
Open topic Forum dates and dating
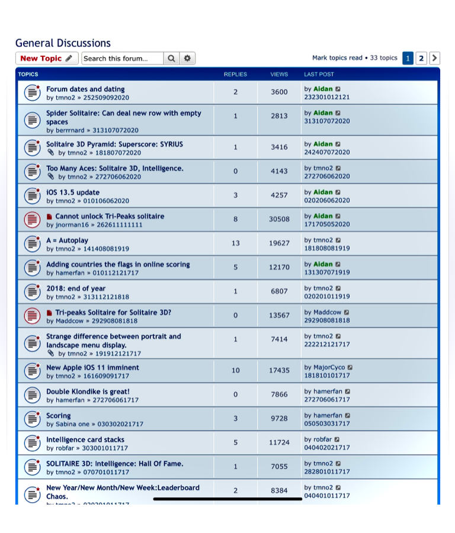pyautogui.click(x=85, y=89)
